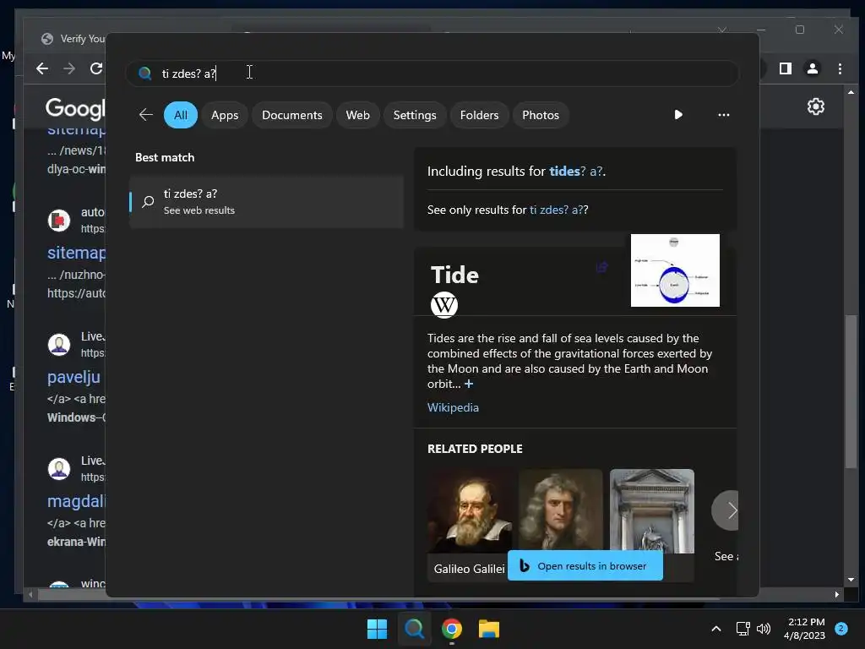Switch to the Folders filter tab
This screenshot has height=649, width=865.
[x=479, y=115]
